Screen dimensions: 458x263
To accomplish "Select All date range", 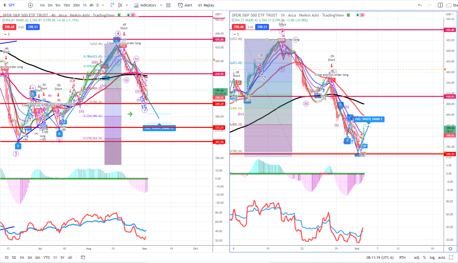I will pos(70,257).
